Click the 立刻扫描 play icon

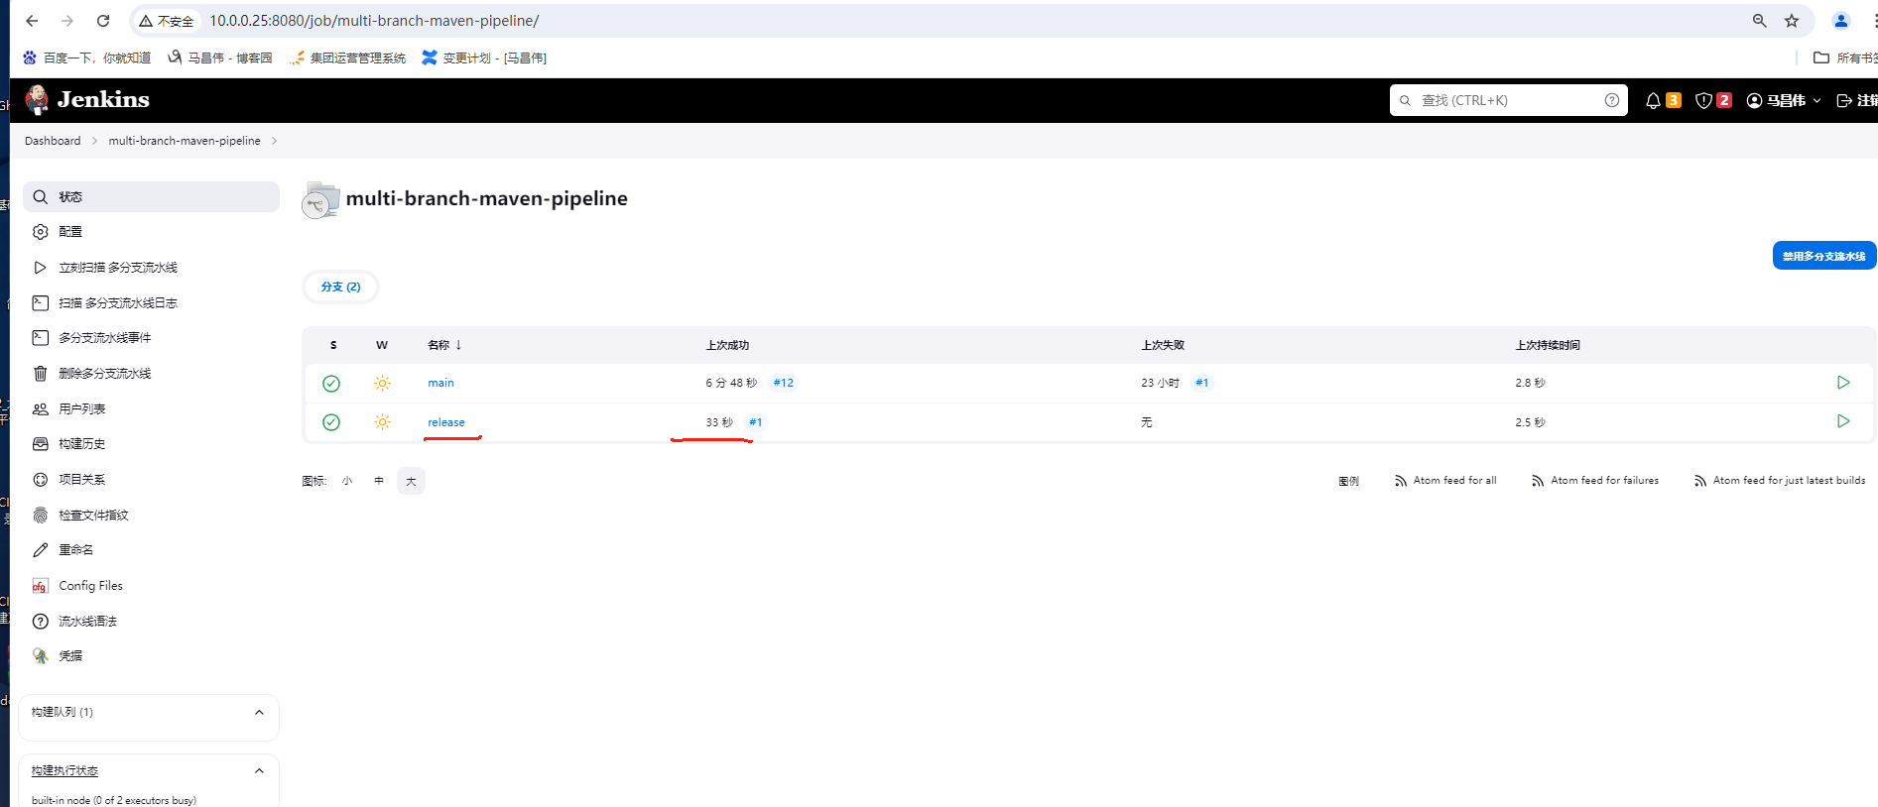(41, 268)
